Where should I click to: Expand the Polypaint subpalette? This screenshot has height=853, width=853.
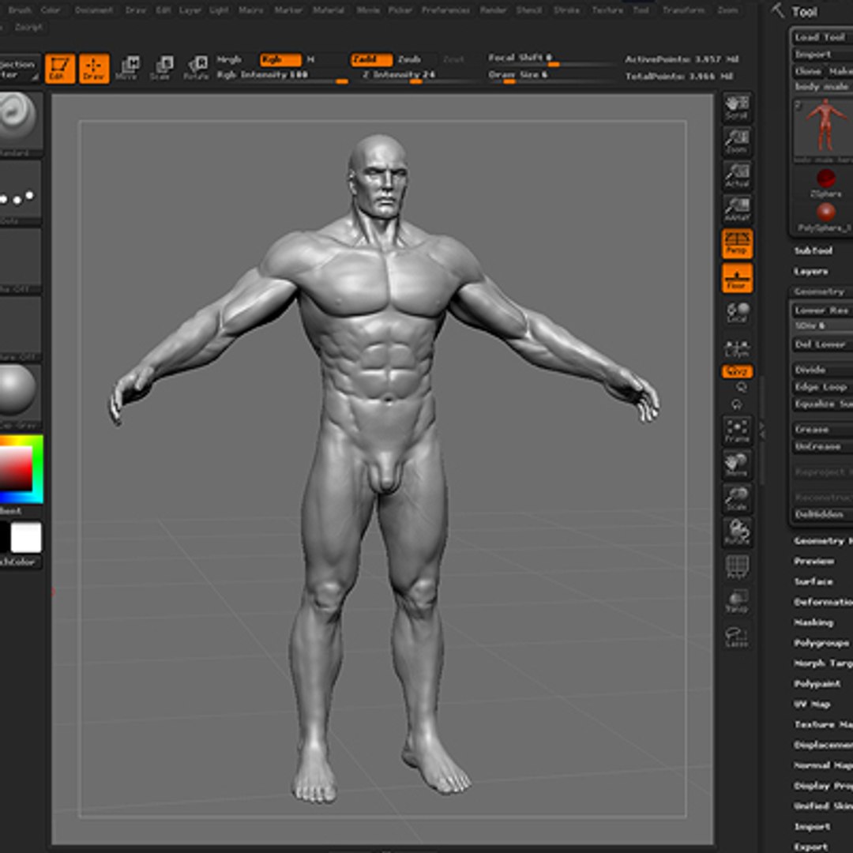pyautogui.click(x=817, y=684)
